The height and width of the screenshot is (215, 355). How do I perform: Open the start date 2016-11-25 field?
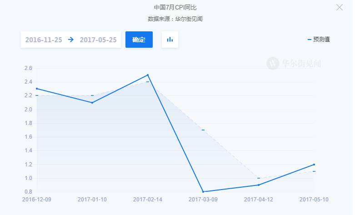click(x=44, y=40)
